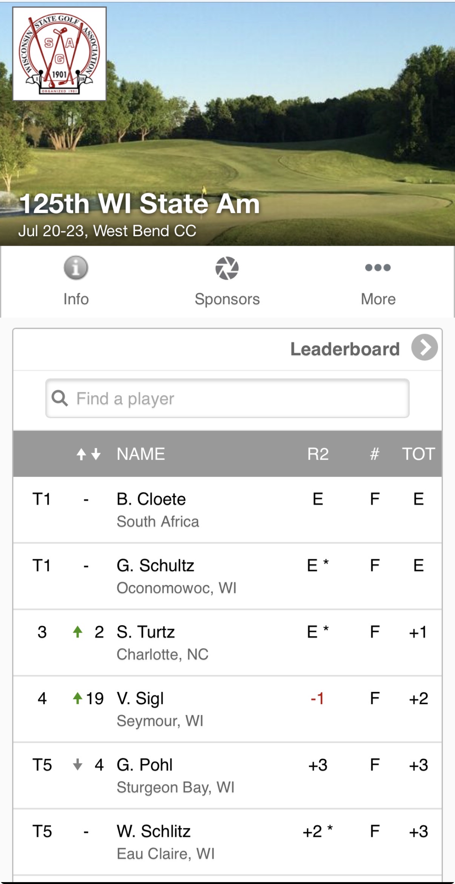Viewport: 455px width, 884px height.
Task: Open the More three-dots icon
Action: click(378, 268)
